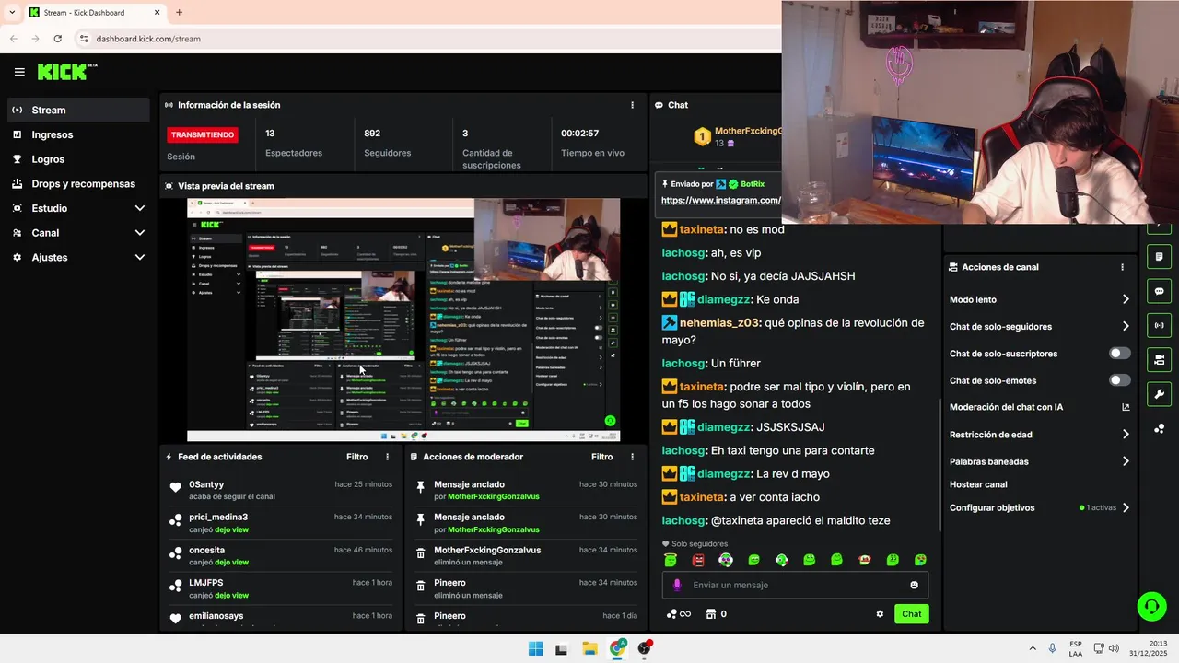Screen dimensions: 1179x663
Task: Show hidden system tray icons
Action: (x=1032, y=648)
